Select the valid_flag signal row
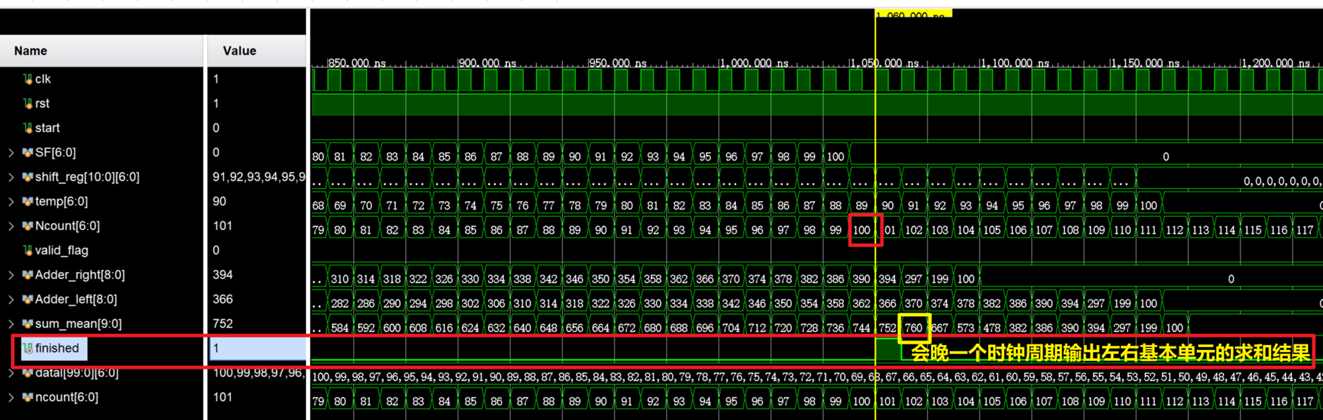Viewport: 1323px width, 420px height. [x=62, y=250]
